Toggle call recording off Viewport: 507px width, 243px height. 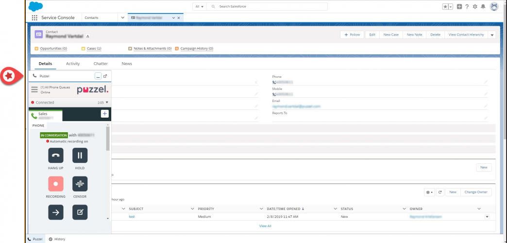[55, 184]
